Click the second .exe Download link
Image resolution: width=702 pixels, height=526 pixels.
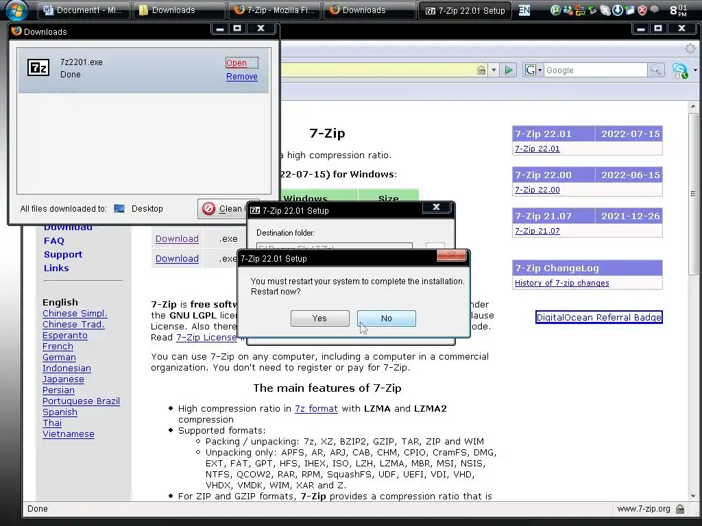pos(177,258)
